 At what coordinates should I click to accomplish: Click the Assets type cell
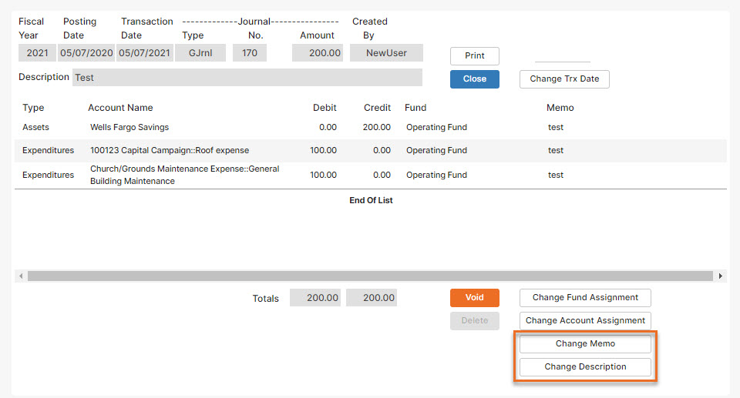[36, 127]
